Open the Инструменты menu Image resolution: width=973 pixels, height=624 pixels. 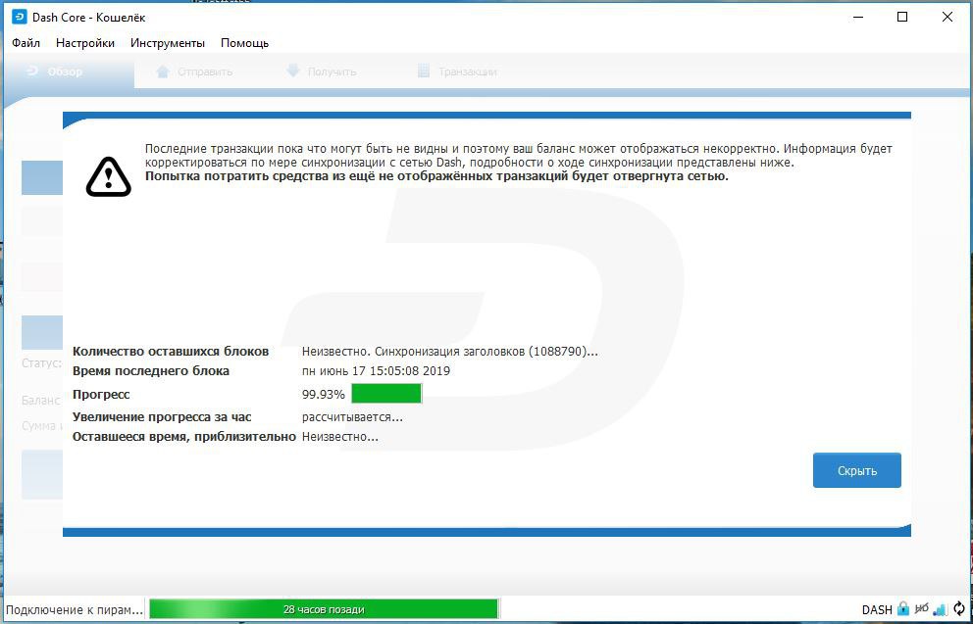pos(168,43)
